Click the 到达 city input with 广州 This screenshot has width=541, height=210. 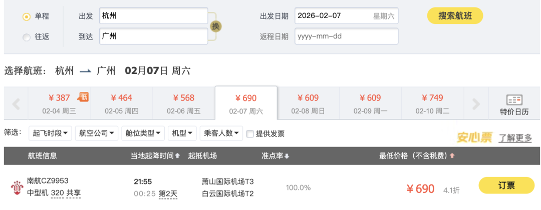point(154,36)
